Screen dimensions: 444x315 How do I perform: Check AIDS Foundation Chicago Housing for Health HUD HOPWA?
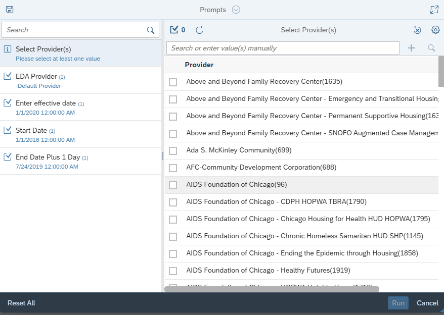(x=173, y=220)
